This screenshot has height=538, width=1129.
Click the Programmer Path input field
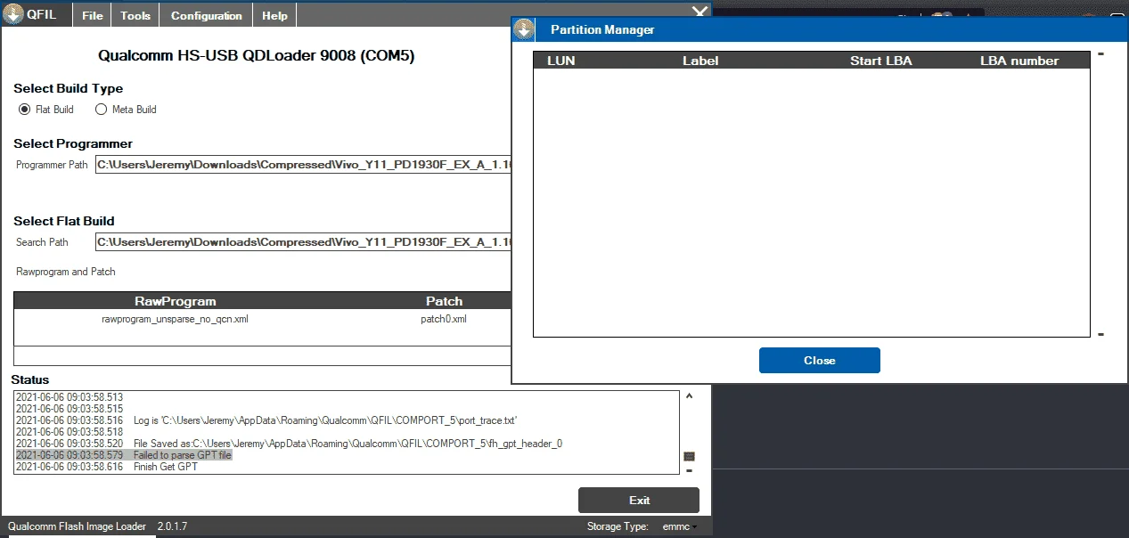304,164
